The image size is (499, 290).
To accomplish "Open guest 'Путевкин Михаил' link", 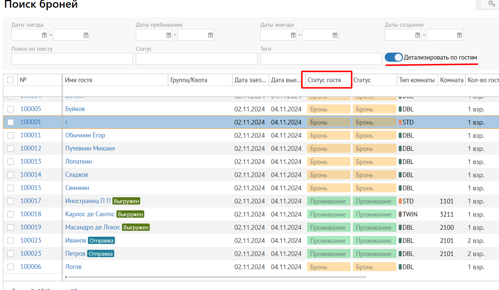I will click(x=90, y=148).
